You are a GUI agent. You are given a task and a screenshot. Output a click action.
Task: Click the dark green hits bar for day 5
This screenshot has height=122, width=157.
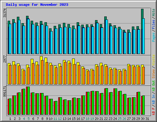[27, 17]
